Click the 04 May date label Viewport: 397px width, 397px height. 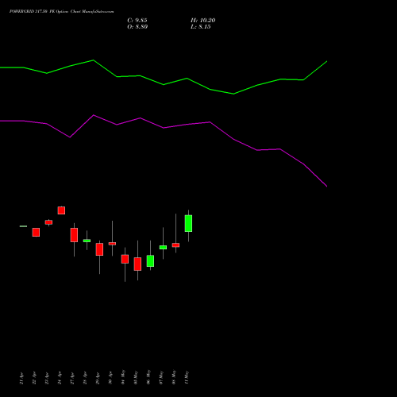pos(123,377)
